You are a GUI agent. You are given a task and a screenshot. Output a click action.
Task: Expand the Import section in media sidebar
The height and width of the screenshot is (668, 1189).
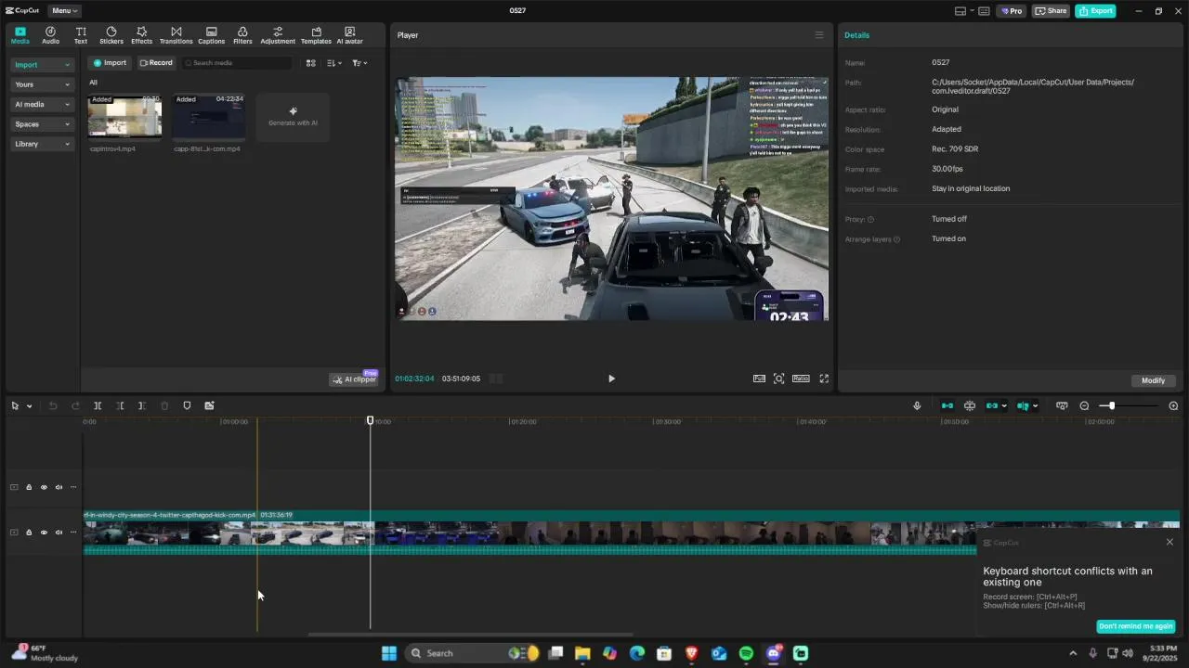tap(42, 65)
